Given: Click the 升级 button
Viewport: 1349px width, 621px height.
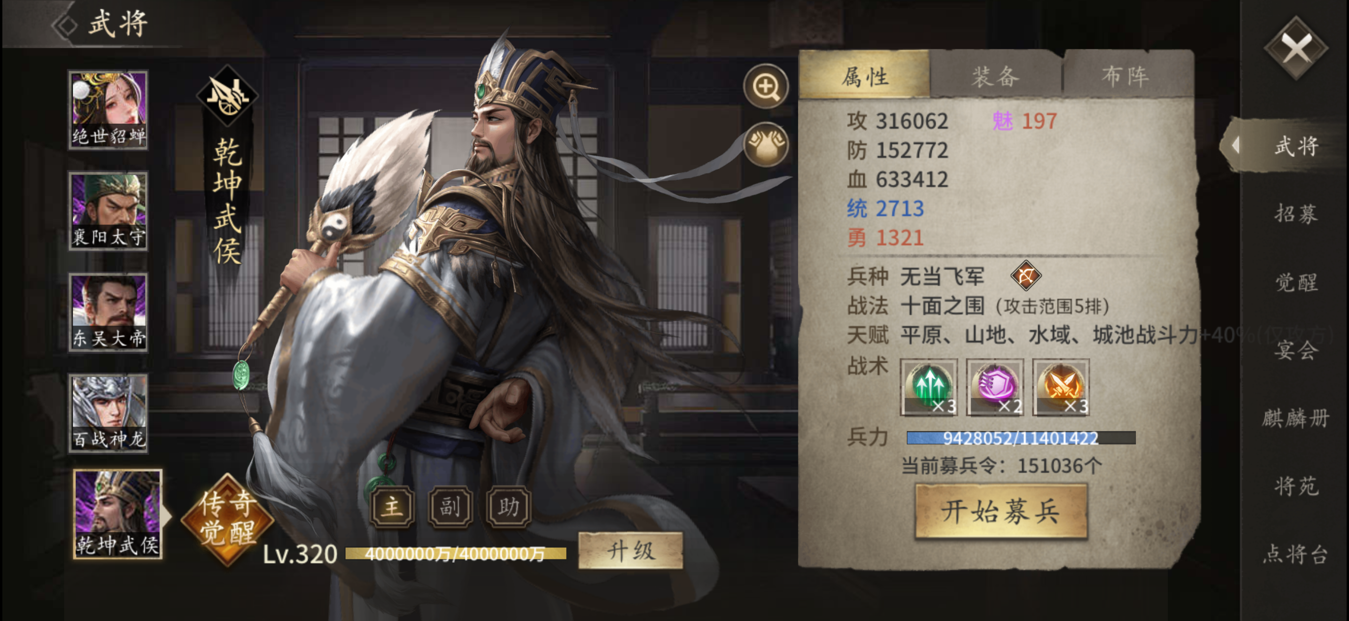Looking at the screenshot, I should click(x=630, y=550).
